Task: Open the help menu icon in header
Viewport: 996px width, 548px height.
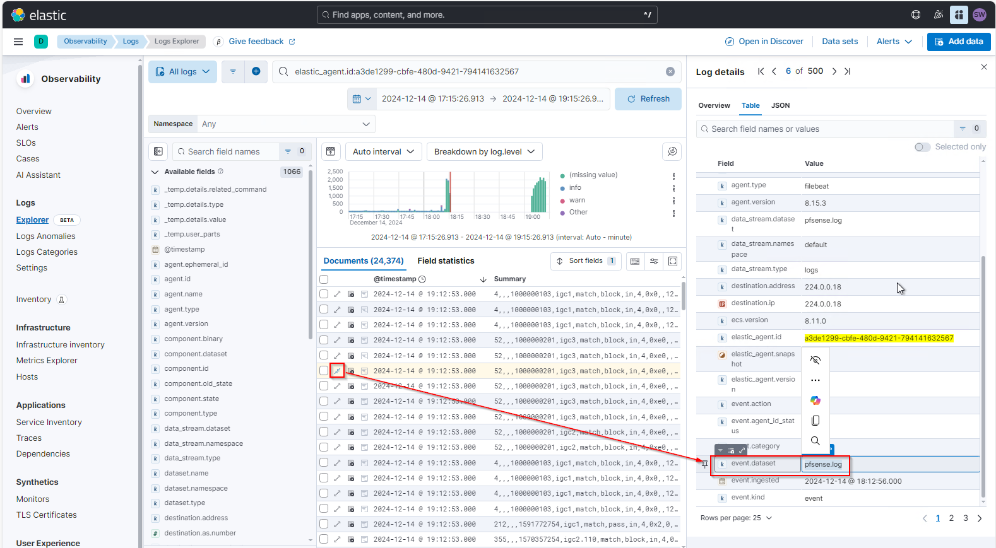Action: 916,15
